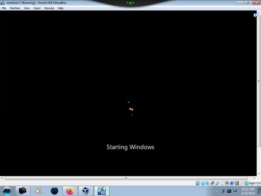This screenshot has height=196, width=261.
Task: Minimize the VirtualBox VM window
Action: click(x=240, y=3)
